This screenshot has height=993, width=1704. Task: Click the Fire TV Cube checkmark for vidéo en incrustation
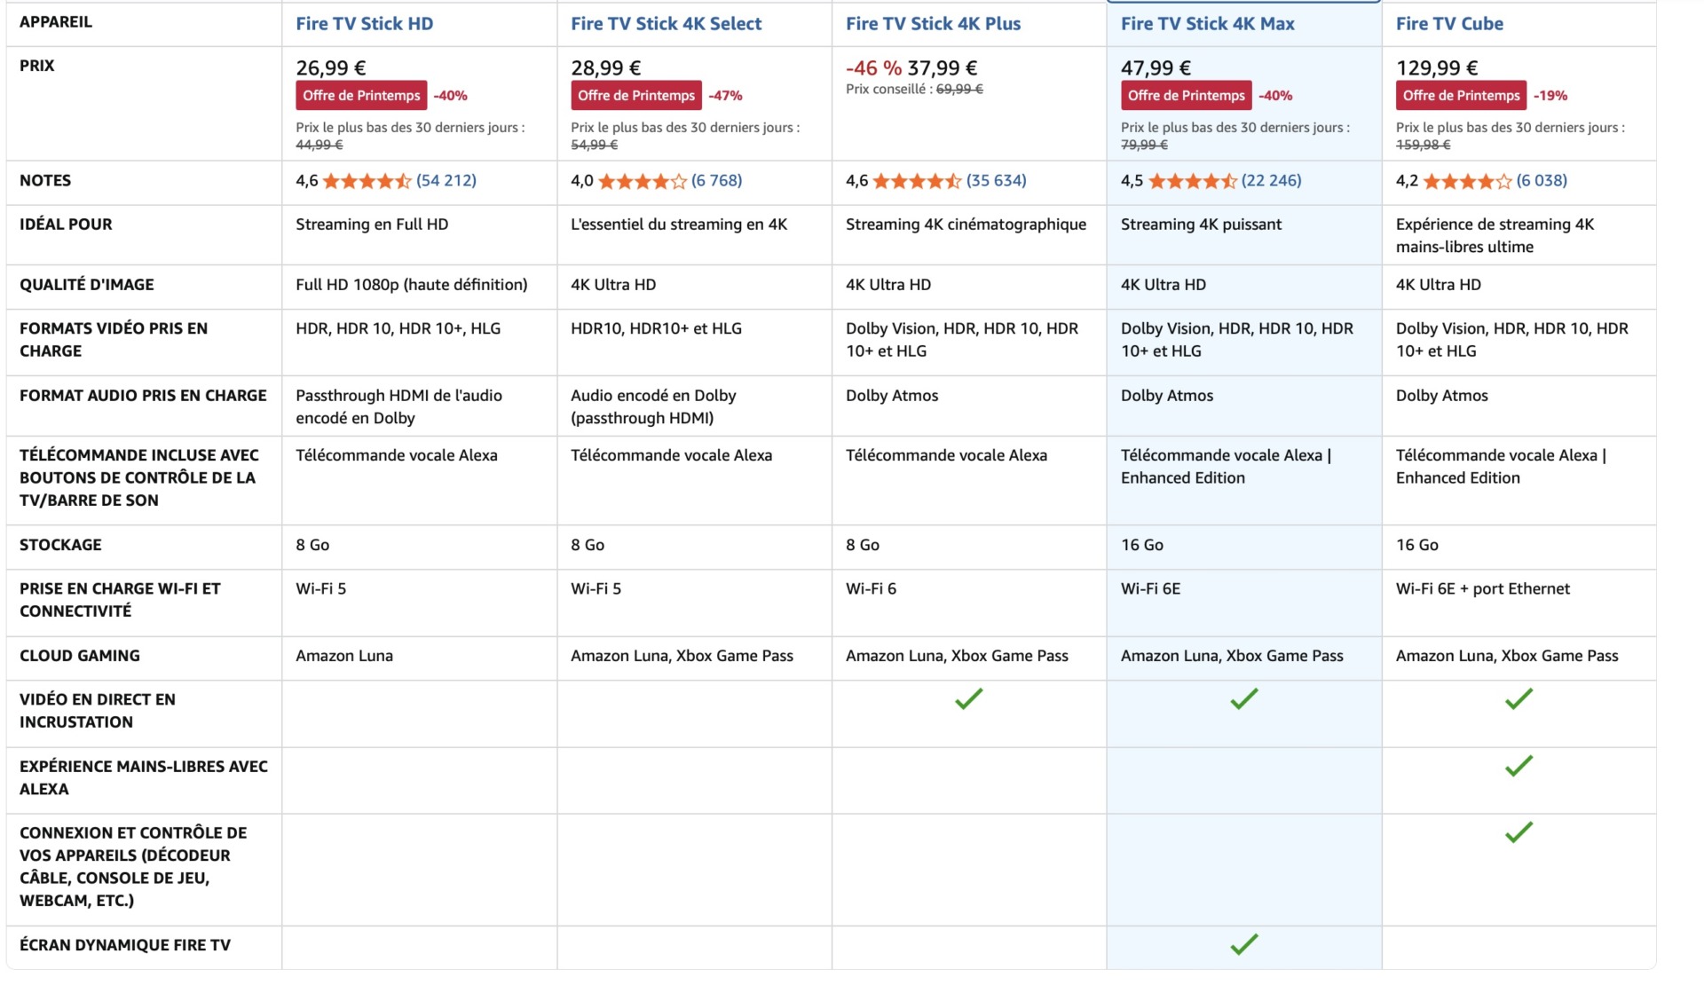pyautogui.click(x=1519, y=699)
